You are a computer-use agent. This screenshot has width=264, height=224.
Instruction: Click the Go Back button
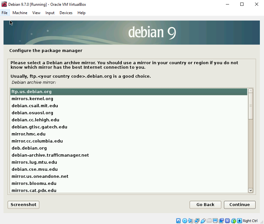tap(205, 205)
